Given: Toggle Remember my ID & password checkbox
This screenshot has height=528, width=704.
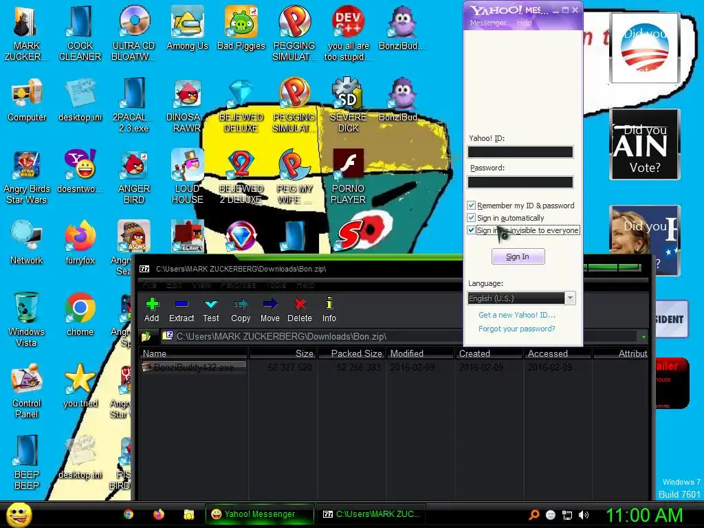Looking at the screenshot, I should 471,205.
